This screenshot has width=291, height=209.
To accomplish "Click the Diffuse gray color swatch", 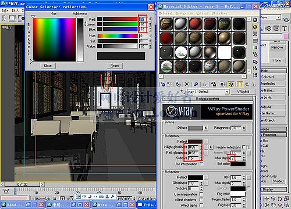I will tap(196, 128).
